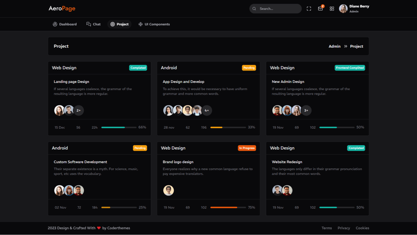417x235 pixels.
Task: Expand the 4+ members on App Design
Action: pyautogui.click(x=207, y=110)
